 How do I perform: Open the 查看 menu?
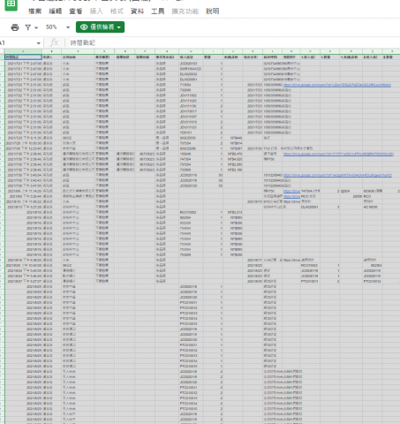pyautogui.click(x=76, y=11)
